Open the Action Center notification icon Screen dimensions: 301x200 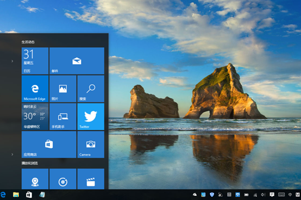pos(272,195)
